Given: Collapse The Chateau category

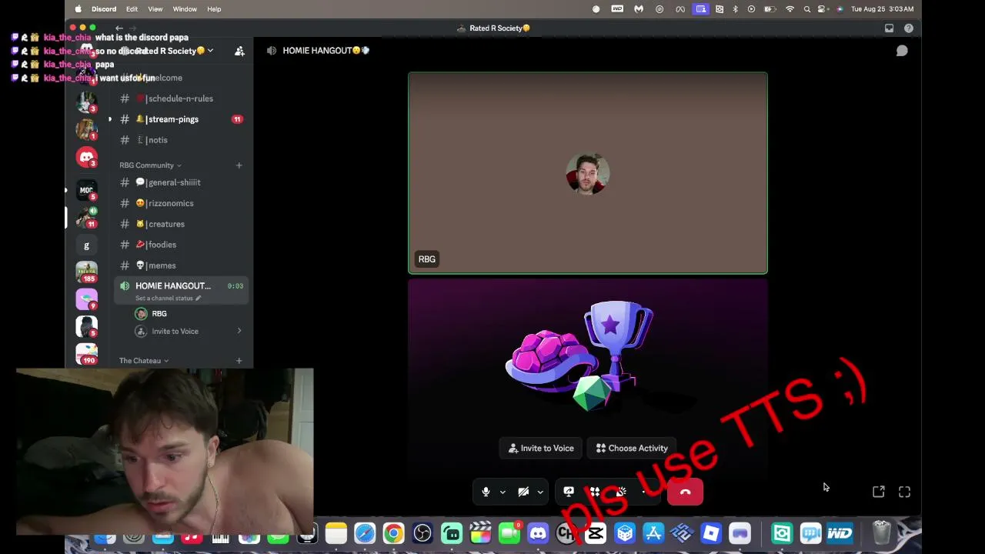Looking at the screenshot, I should [x=144, y=361].
